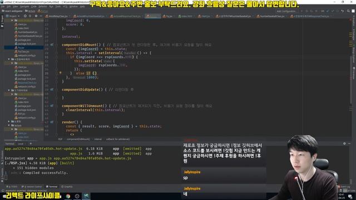Hide the Project tool window

point(41,16)
